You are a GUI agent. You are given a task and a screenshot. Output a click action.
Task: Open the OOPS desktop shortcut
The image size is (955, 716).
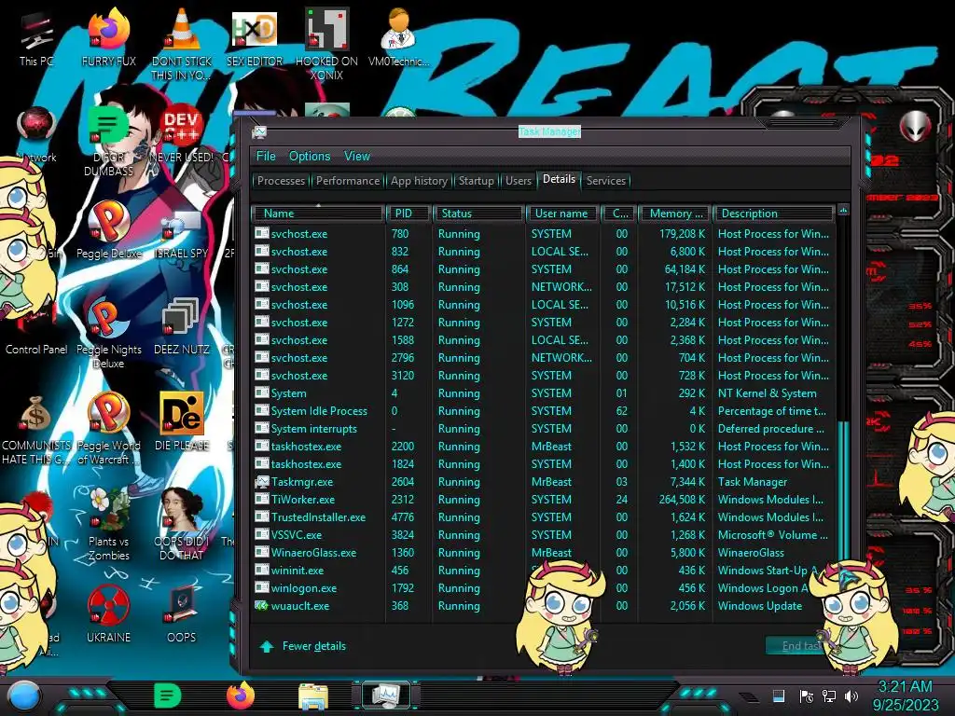(x=182, y=613)
